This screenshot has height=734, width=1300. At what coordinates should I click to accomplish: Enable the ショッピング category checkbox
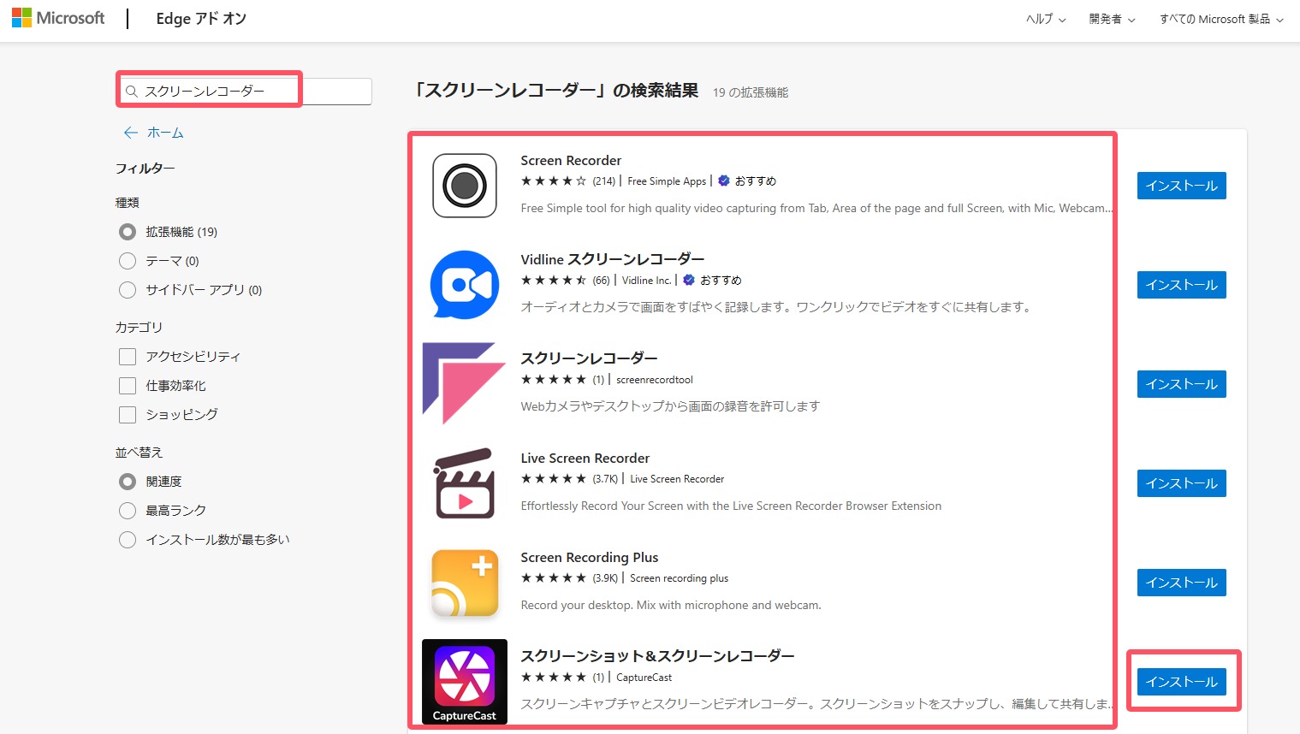[x=128, y=415]
